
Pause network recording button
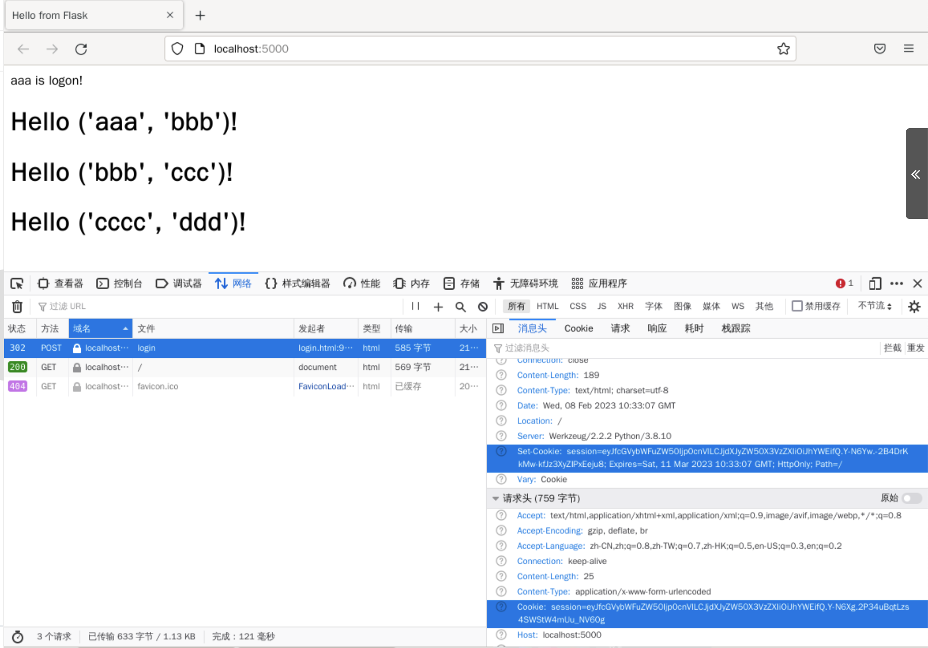tap(416, 306)
